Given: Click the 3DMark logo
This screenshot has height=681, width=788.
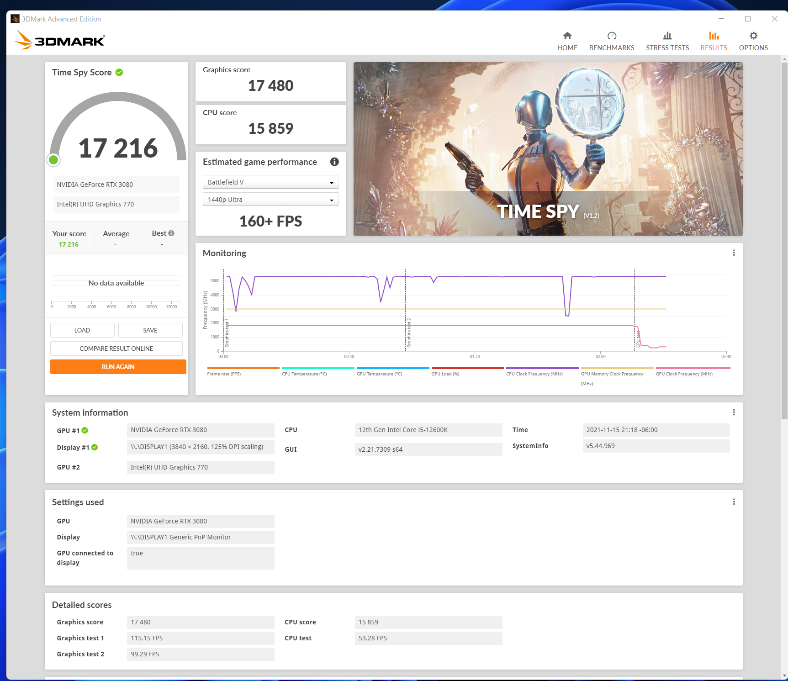Looking at the screenshot, I should coord(60,40).
